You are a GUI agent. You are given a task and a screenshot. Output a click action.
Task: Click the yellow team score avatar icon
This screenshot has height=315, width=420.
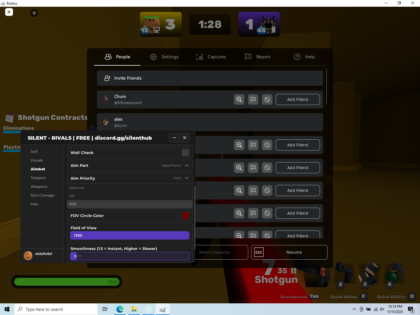[151, 24]
